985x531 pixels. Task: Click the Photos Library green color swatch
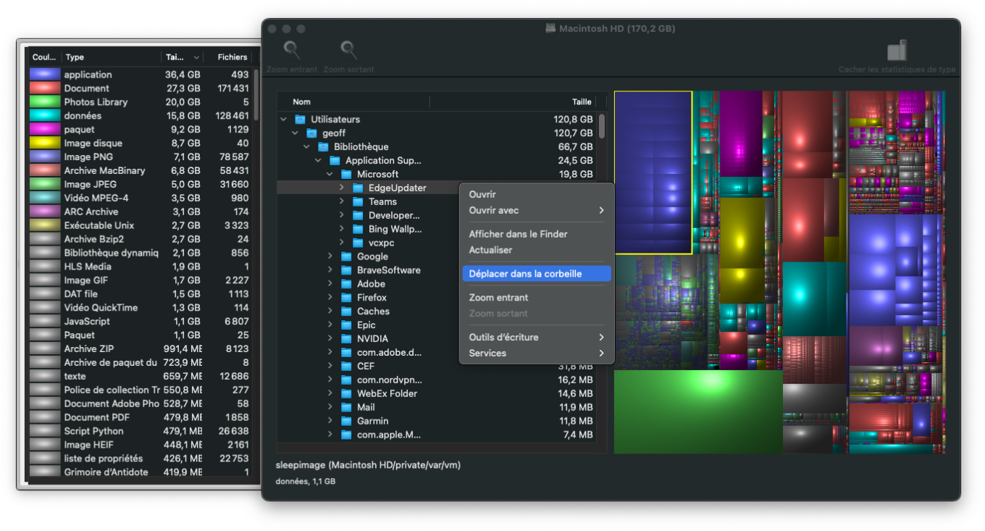[44, 102]
